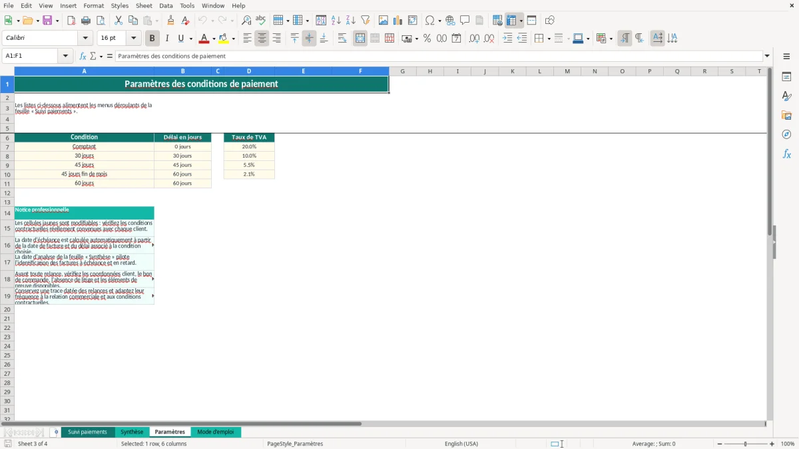Screen dimensions: 799x449
Task: Click Format as Percent icon
Action: point(427,39)
